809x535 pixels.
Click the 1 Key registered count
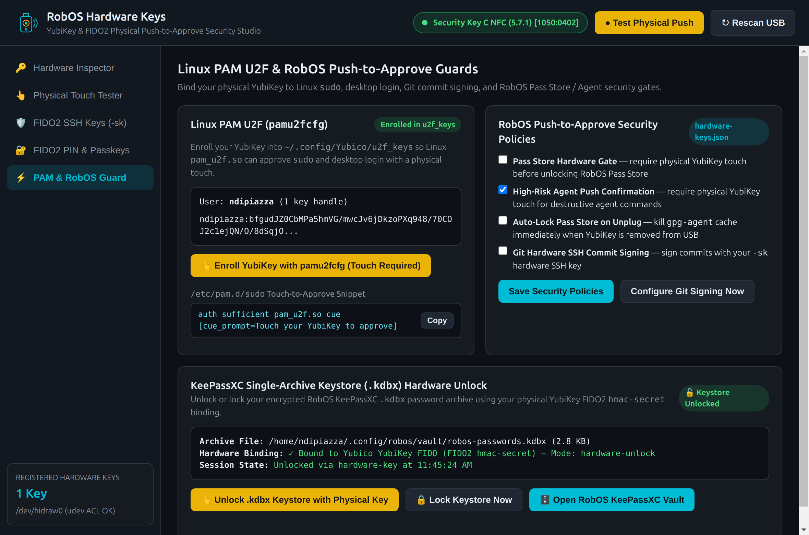[32, 494]
